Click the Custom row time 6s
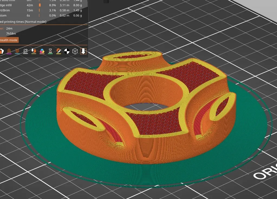Viewport: 277px width, 199px height. (28, 15)
